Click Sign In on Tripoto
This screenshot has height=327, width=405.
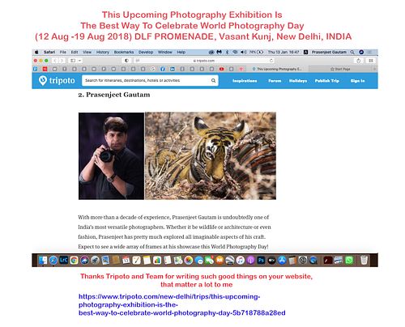(x=357, y=81)
